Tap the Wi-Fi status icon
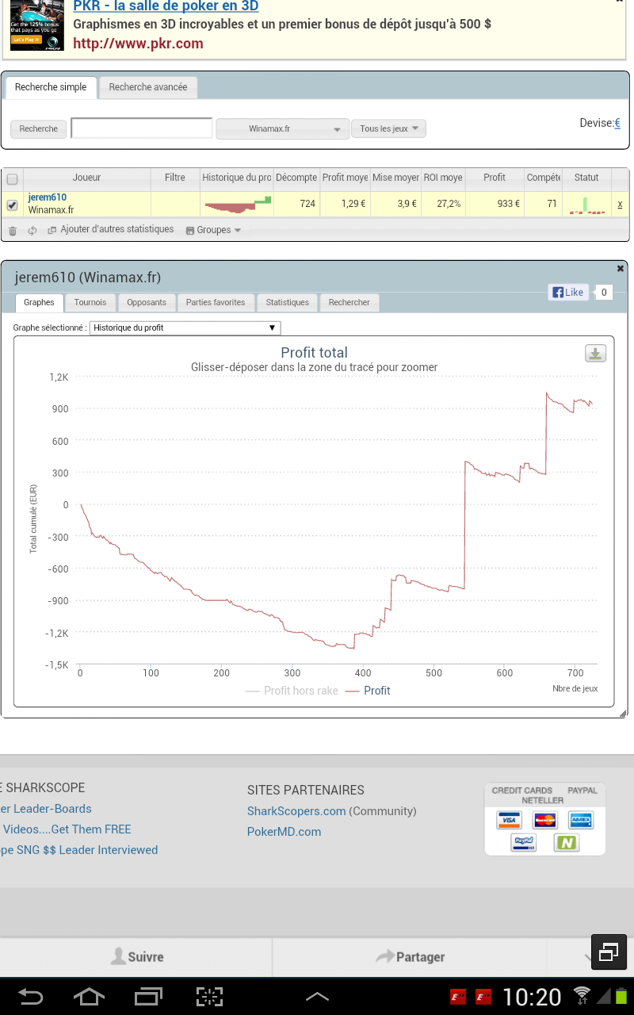Image resolution: width=634 pixels, height=1015 pixels. (582, 995)
